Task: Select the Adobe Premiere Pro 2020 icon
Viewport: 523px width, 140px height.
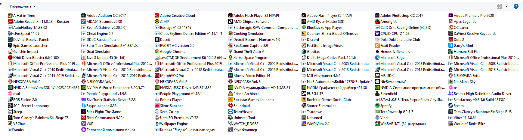Action: 451,15
